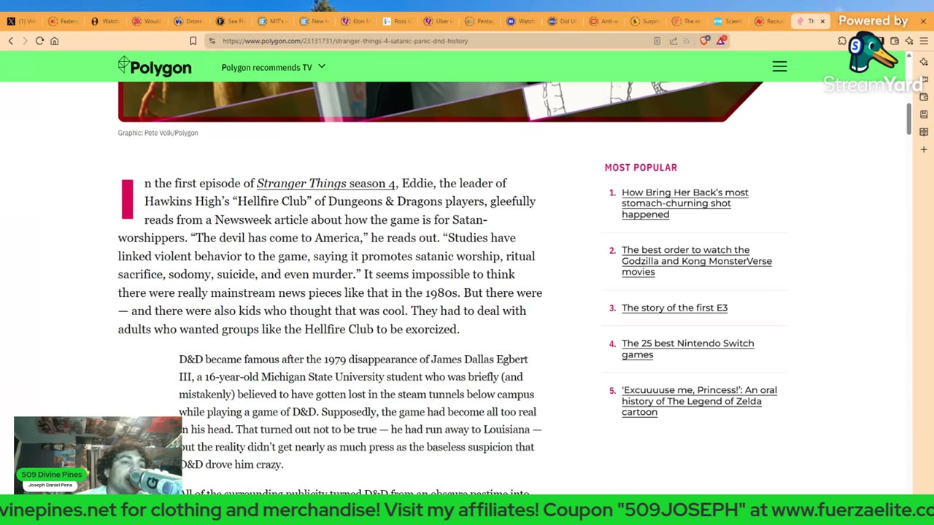
Task: Click the browser forward arrow
Action: point(25,41)
